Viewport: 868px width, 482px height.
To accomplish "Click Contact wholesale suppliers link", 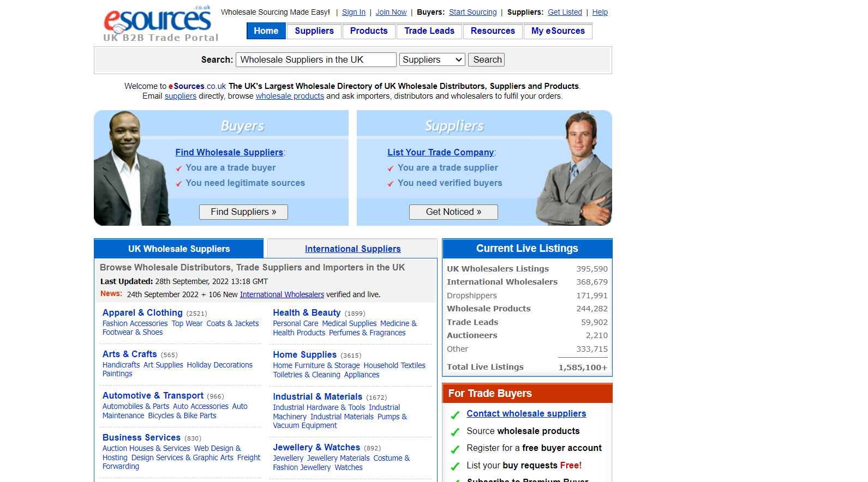I will coord(526,413).
